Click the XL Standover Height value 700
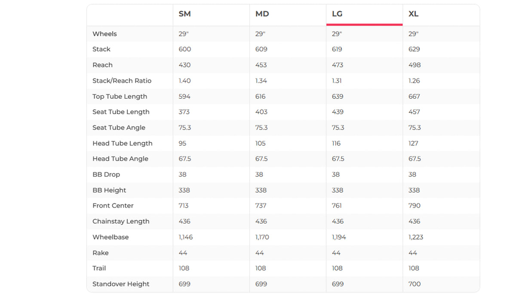 click(414, 284)
